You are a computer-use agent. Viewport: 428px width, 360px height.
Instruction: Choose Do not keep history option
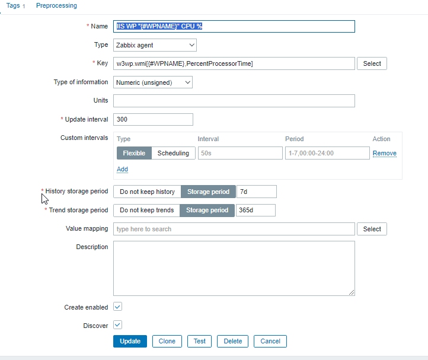coord(147,192)
